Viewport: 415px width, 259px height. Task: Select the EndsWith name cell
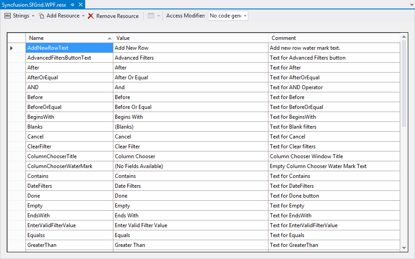click(69, 216)
